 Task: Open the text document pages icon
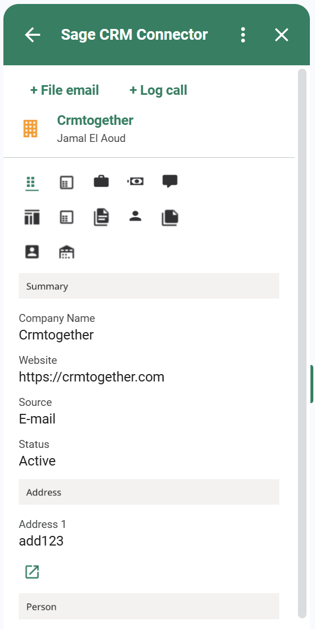tap(101, 217)
